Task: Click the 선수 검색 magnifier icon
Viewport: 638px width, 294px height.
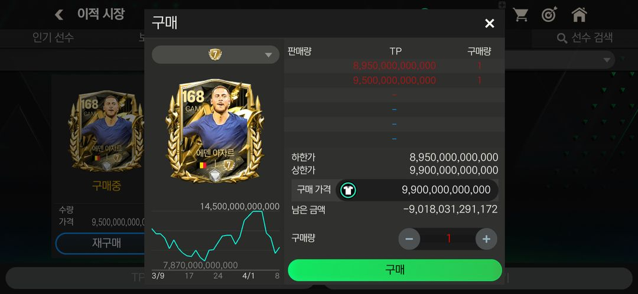Action: click(x=562, y=38)
